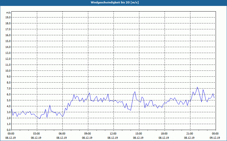Click the 09:00 time label
The image size is (227, 141).
click(88, 134)
